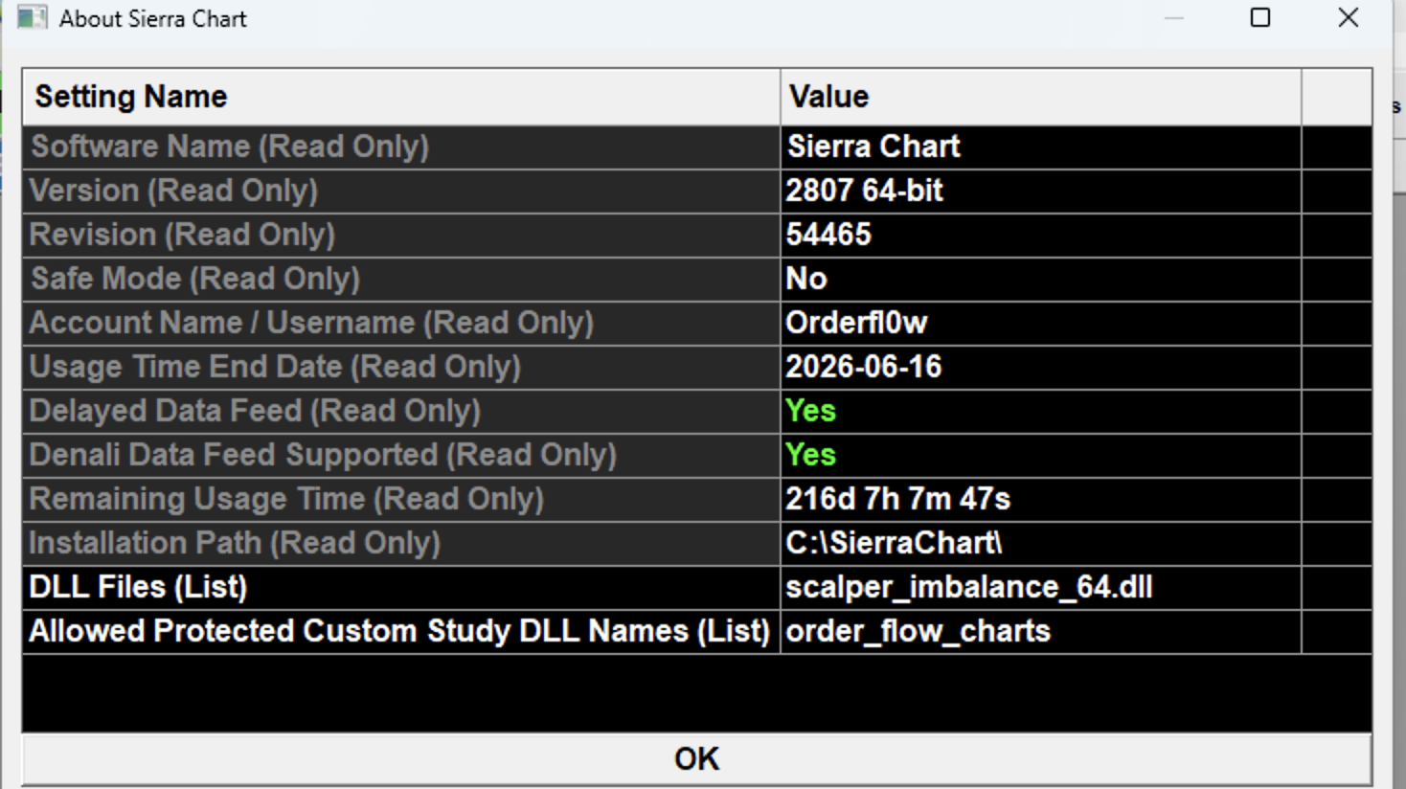1406x789 pixels.
Task: Select the Remaining Usage Time label
Action: 286,499
